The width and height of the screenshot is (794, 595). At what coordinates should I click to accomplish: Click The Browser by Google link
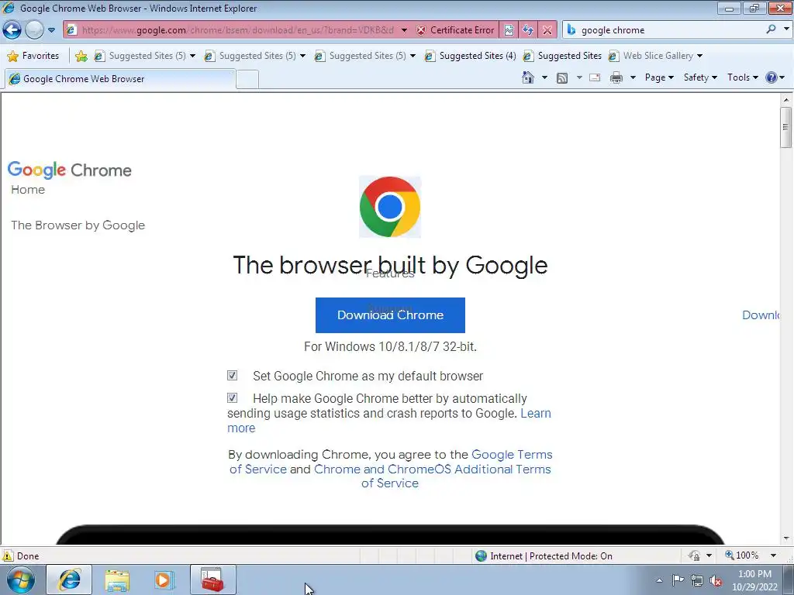pos(78,225)
